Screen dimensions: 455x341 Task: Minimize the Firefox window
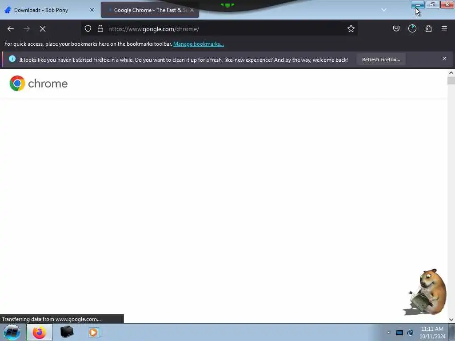[x=418, y=5]
